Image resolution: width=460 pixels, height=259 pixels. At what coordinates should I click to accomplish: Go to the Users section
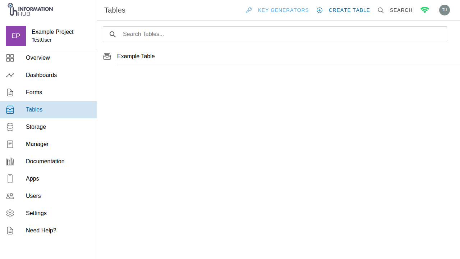click(x=33, y=196)
